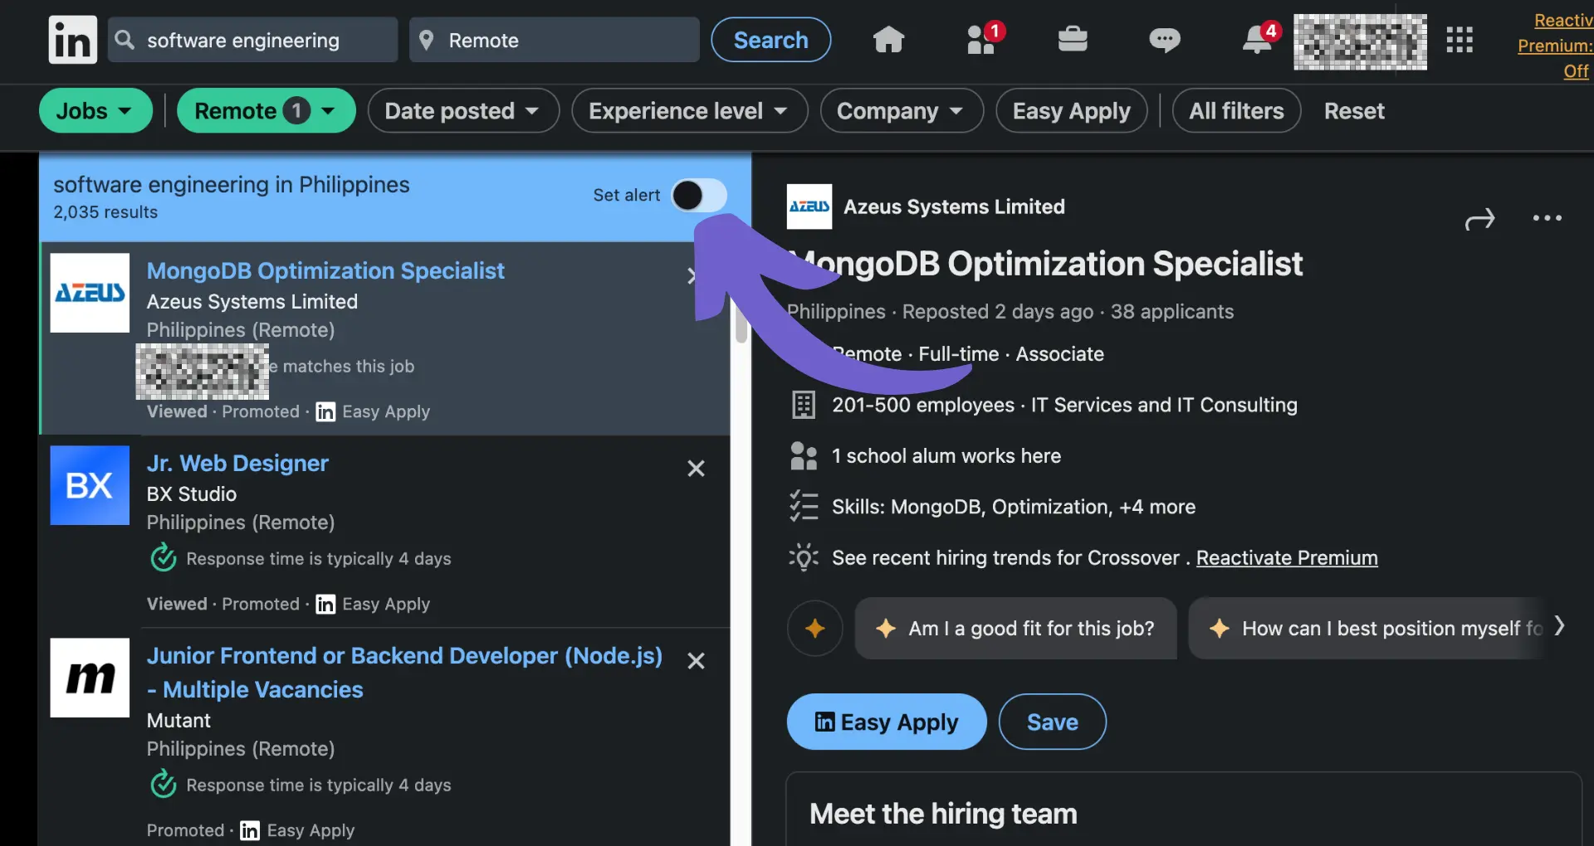Click the school alum people icon

click(804, 456)
